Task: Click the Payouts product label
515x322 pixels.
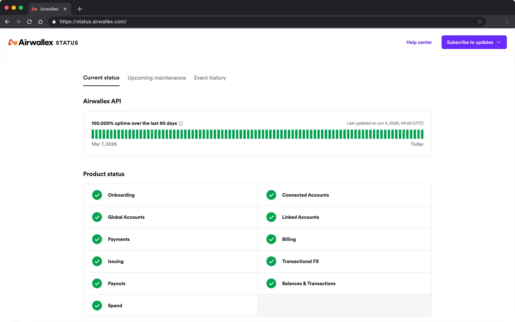Action: pos(117,283)
